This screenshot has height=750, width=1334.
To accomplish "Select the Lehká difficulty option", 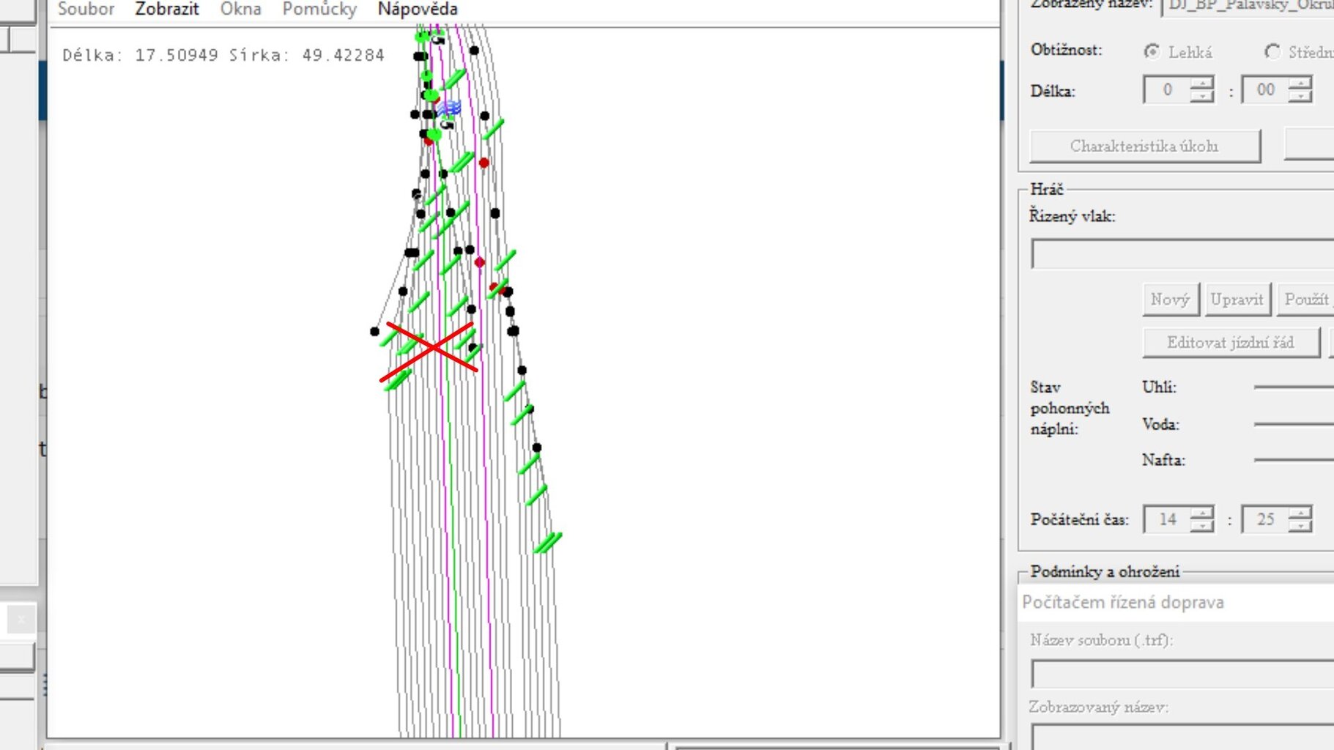I will 1152,52.
